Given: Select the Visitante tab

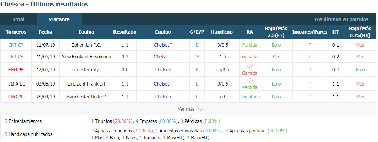Looking at the screenshot, I should coord(59,19).
